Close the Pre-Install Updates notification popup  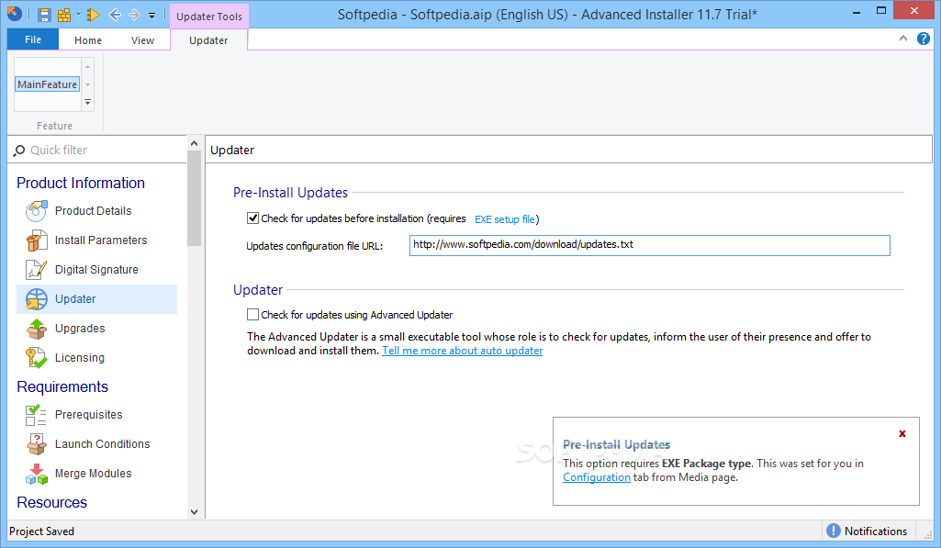tap(902, 433)
